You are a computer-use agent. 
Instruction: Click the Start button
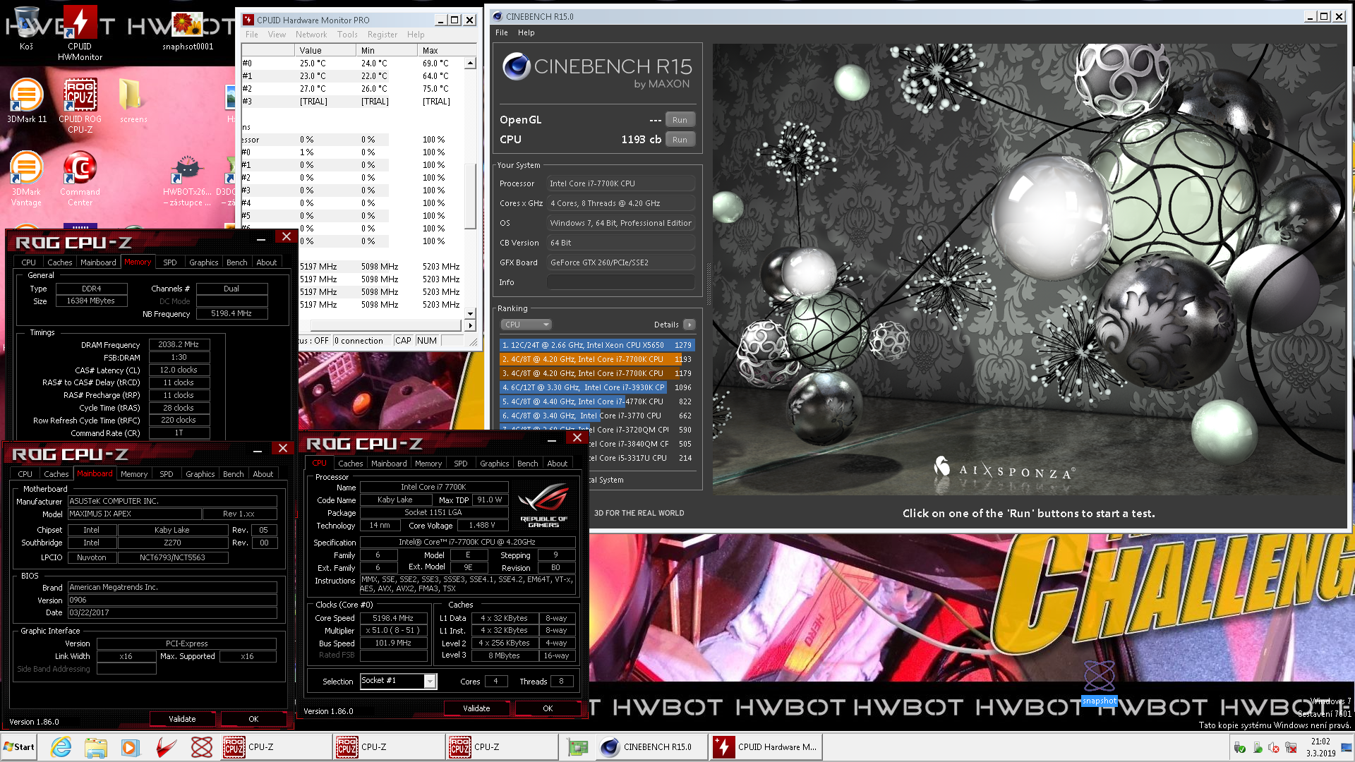(x=19, y=746)
